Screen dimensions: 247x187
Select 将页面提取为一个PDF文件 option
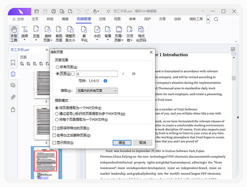78,108
